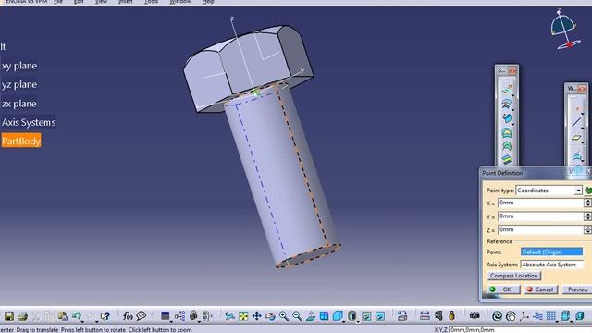592x333 pixels.
Task: Expand the isometric view cube dropdown arrow
Action: (x=344, y=321)
